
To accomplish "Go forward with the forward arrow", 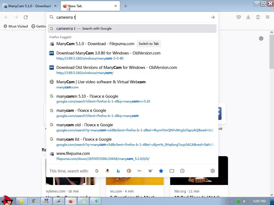I will [x=16, y=17].
